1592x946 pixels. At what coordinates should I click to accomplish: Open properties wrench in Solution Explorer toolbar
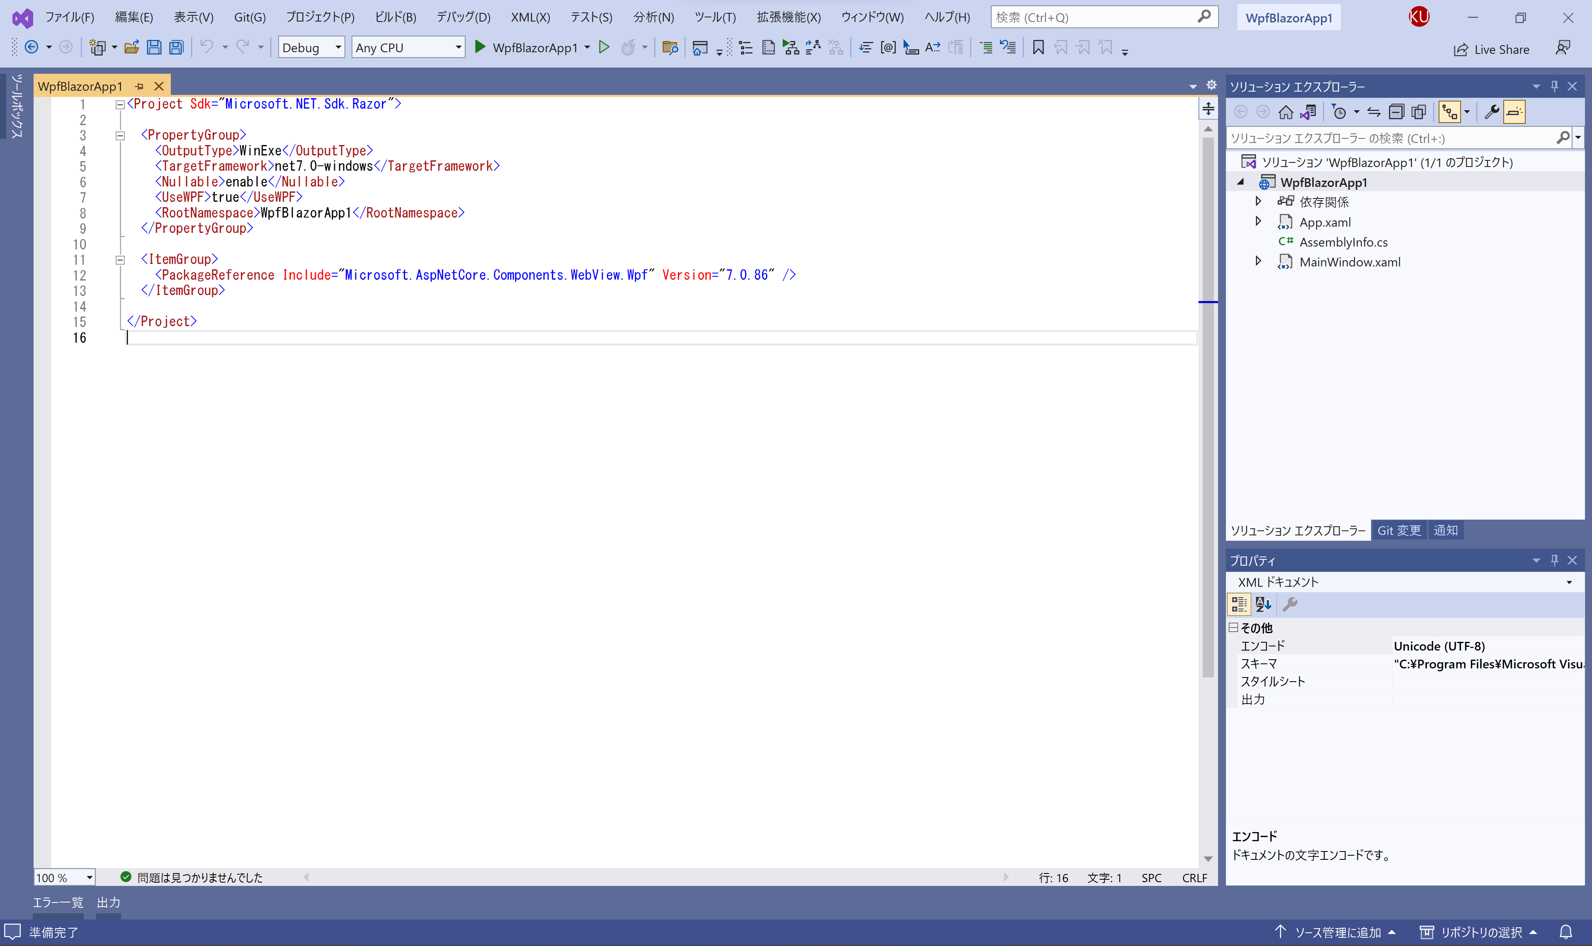click(x=1491, y=112)
